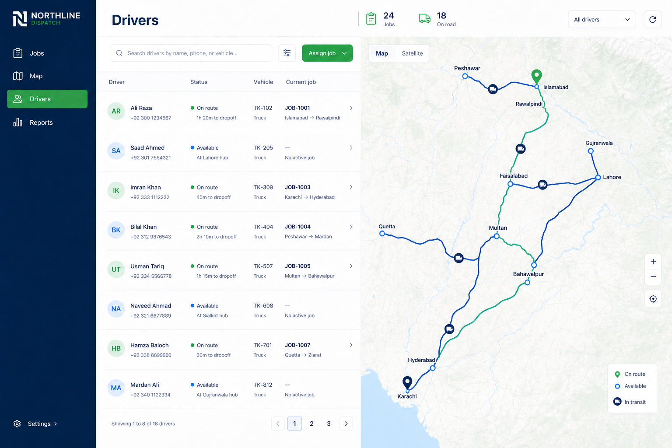Select the truck marker near Peshawar
Screen dimensions: 672x448
(x=493, y=89)
